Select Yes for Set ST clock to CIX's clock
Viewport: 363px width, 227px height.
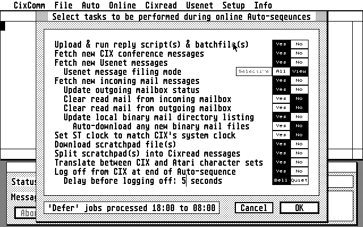click(x=281, y=135)
